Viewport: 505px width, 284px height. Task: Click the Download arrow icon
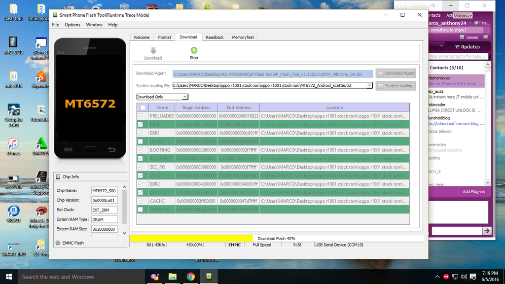tap(153, 50)
